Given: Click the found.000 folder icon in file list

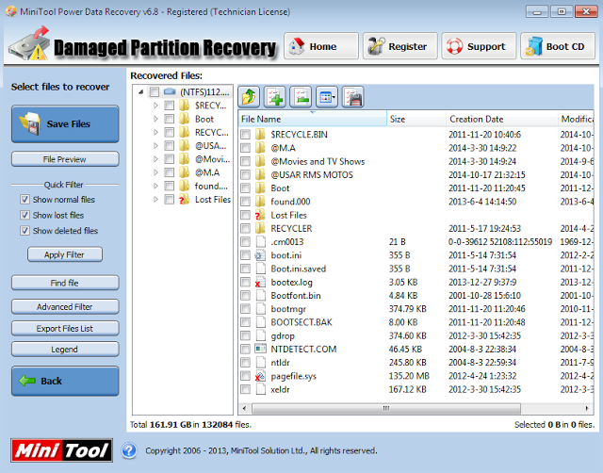Looking at the screenshot, I should coord(260,202).
